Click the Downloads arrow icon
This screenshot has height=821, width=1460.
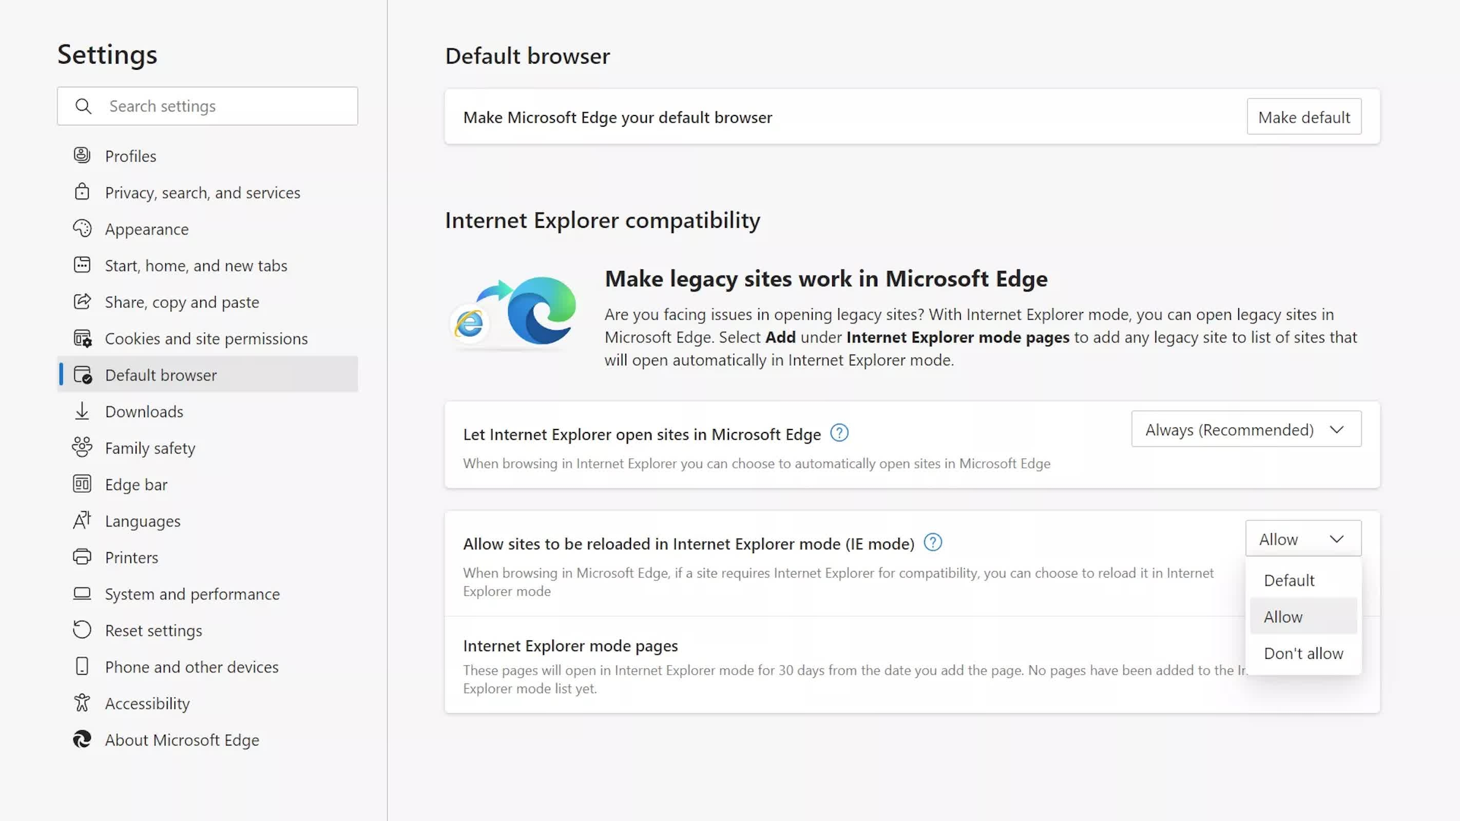[x=82, y=411]
